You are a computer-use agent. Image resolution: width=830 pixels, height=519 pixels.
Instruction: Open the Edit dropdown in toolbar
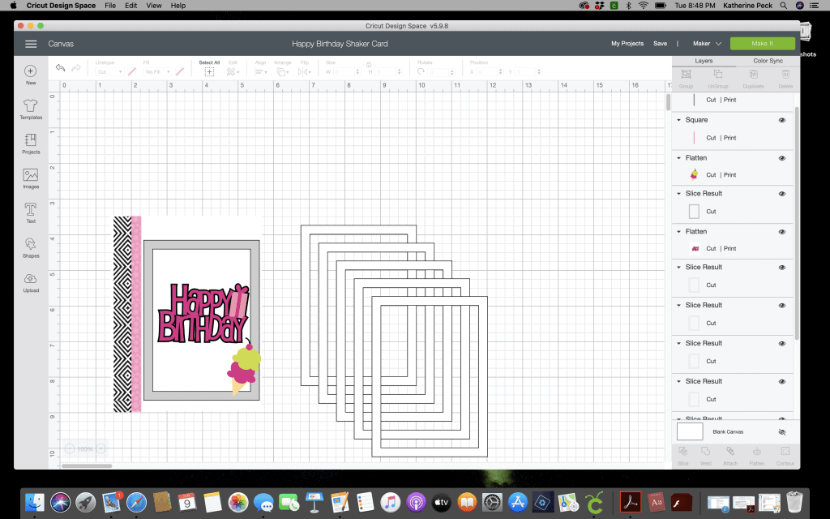pyautogui.click(x=233, y=71)
